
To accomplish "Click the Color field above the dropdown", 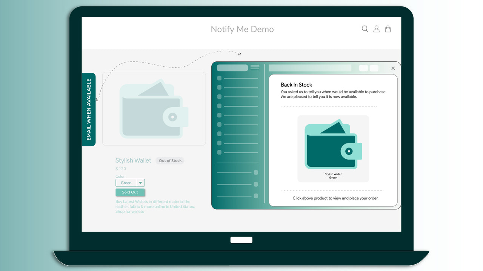I will point(120,176).
